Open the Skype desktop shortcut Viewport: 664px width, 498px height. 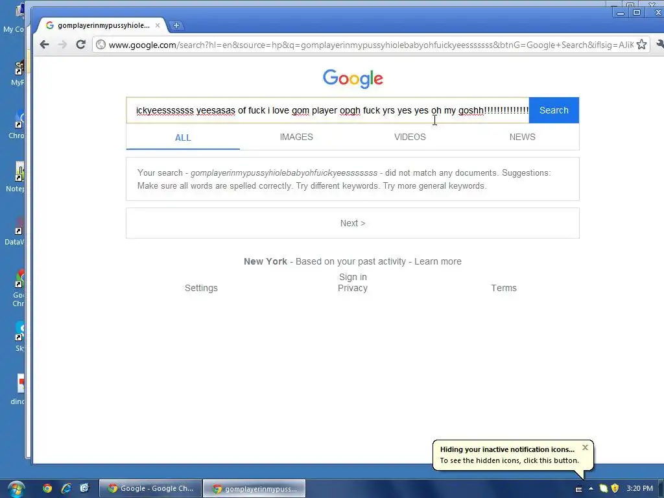[x=19, y=337]
